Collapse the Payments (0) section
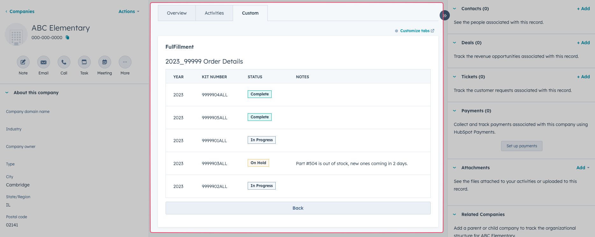 pyautogui.click(x=455, y=111)
